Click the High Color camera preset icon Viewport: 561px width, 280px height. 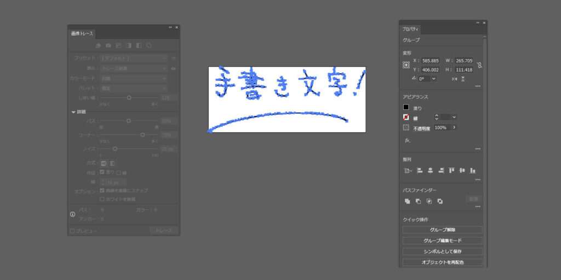coord(108,45)
